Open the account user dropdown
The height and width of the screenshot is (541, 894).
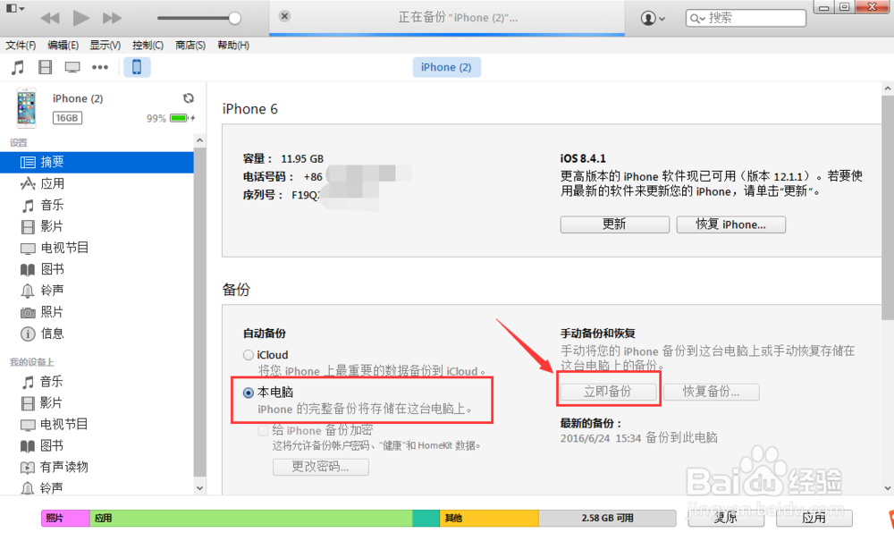[653, 18]
